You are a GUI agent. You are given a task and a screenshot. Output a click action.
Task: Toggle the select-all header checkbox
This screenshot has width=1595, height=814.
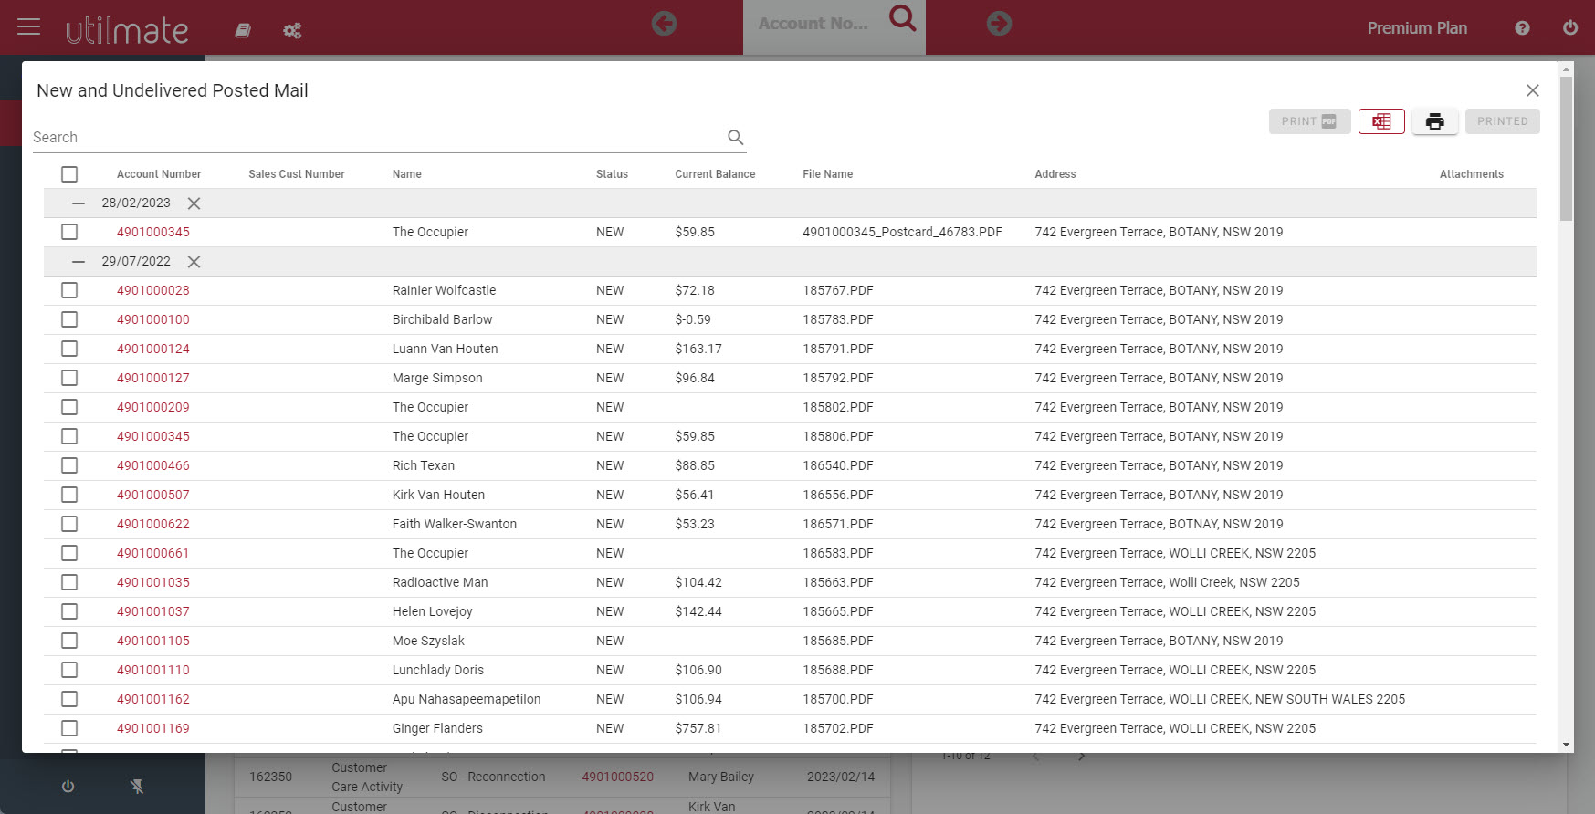tap(69, 174)
